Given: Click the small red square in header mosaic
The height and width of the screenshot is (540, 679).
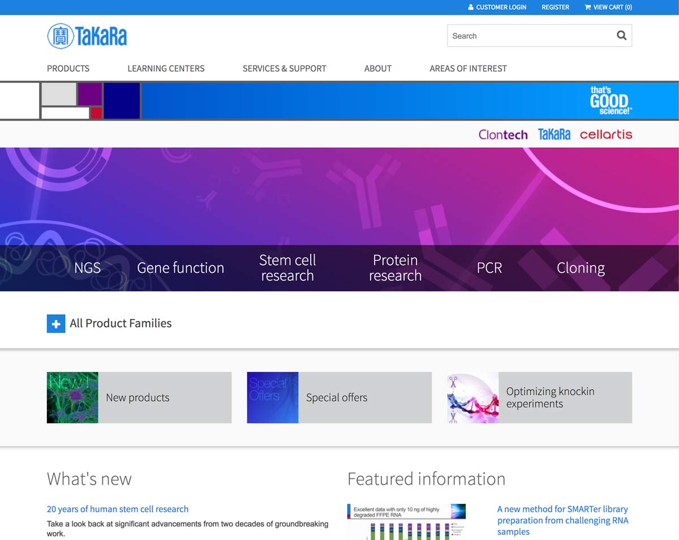Looking at the screenshot, I should pos(96,113).
